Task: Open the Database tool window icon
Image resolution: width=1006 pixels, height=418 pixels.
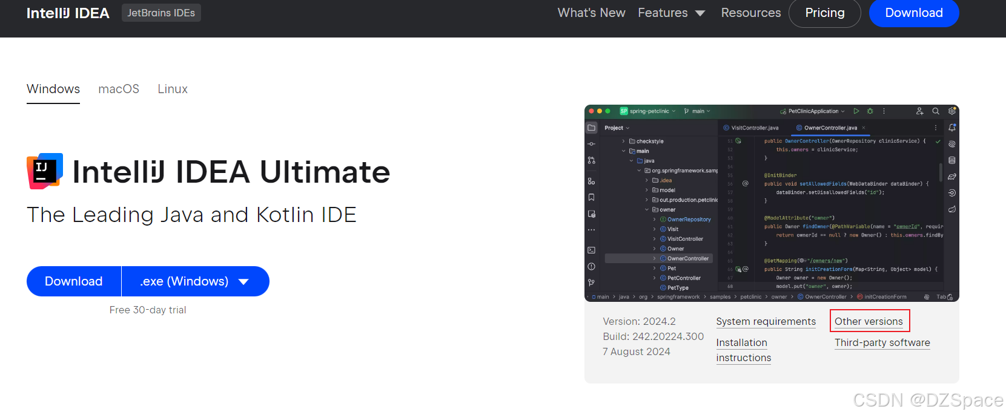Action: click(x=952, y=160)
